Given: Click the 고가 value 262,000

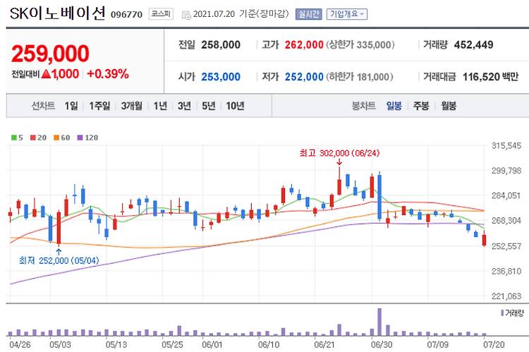Looking at the screenshot, I should coord(304,45).
